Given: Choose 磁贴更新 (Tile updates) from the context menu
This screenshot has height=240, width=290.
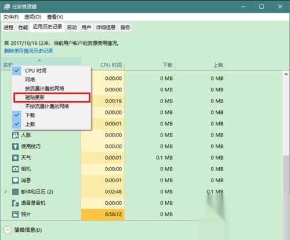Looking at the screenshot, I should (x=52, y=97).
